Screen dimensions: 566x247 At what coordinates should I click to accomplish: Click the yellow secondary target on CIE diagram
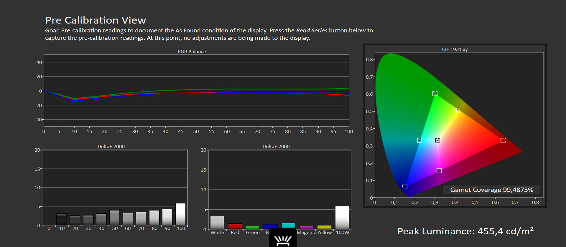459,110
